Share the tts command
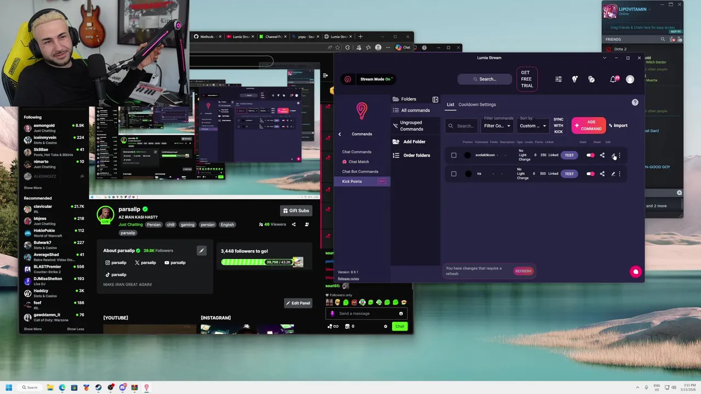 [x=602, y=174]
